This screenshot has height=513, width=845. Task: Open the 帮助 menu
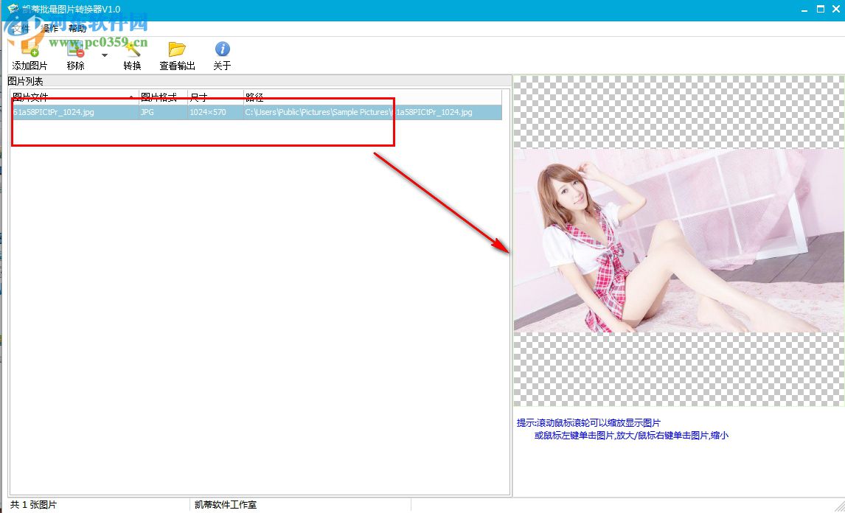[77, 29]
